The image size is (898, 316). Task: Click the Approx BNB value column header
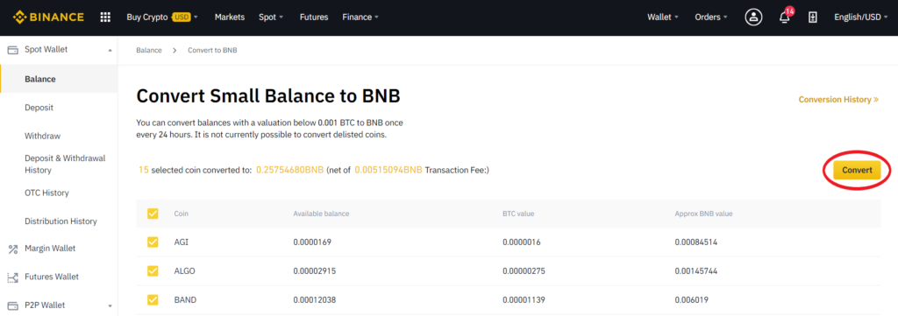[x=704, y=214]
